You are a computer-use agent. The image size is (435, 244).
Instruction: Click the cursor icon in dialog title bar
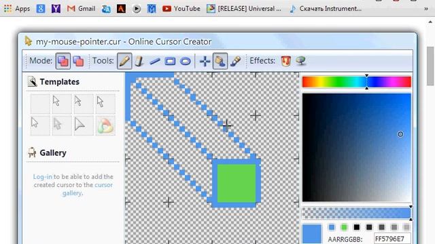point(28,41)
